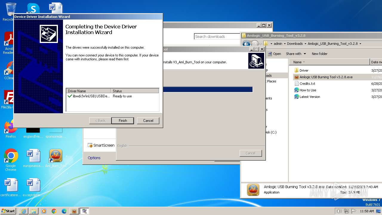This screenshot has width=382, height=215.
Task: Select the Latest Version shortcut icon
Action: pos(296,97)
